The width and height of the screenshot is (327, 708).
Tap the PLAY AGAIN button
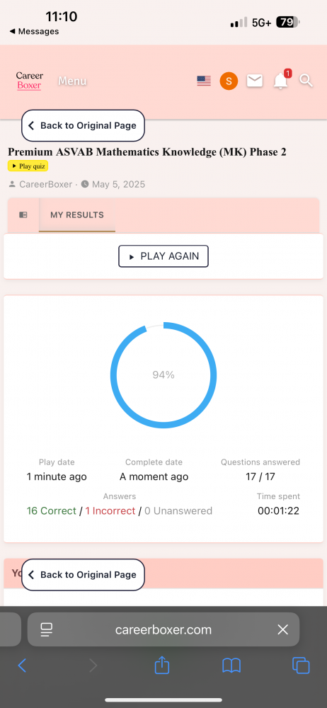click(163, 256)
